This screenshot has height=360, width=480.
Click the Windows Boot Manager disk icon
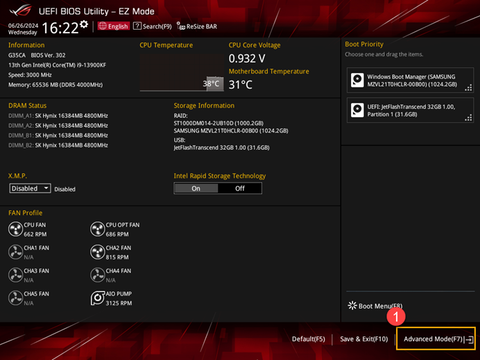point(357,80)
